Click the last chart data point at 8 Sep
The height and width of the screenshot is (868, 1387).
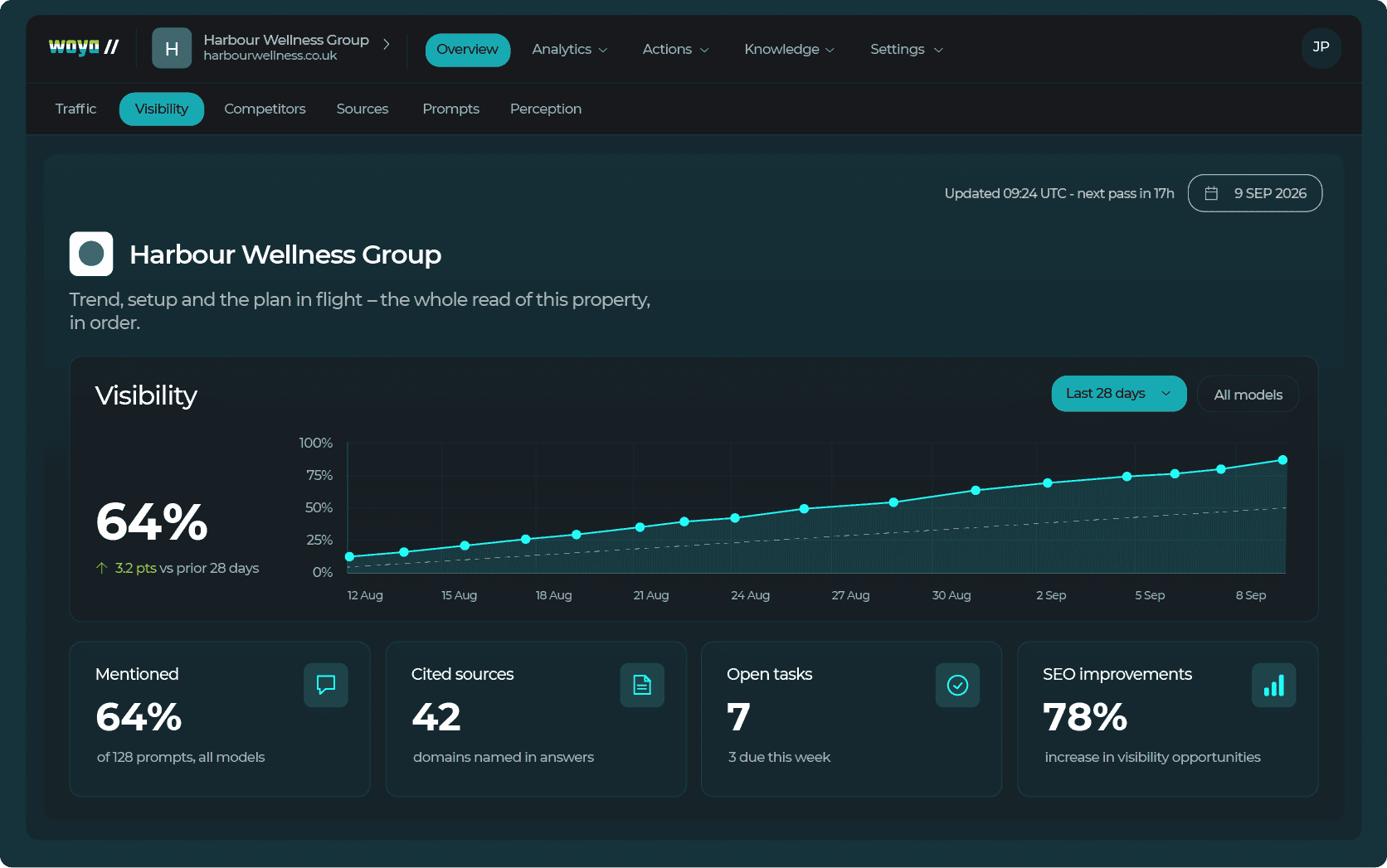(1282, 459)
